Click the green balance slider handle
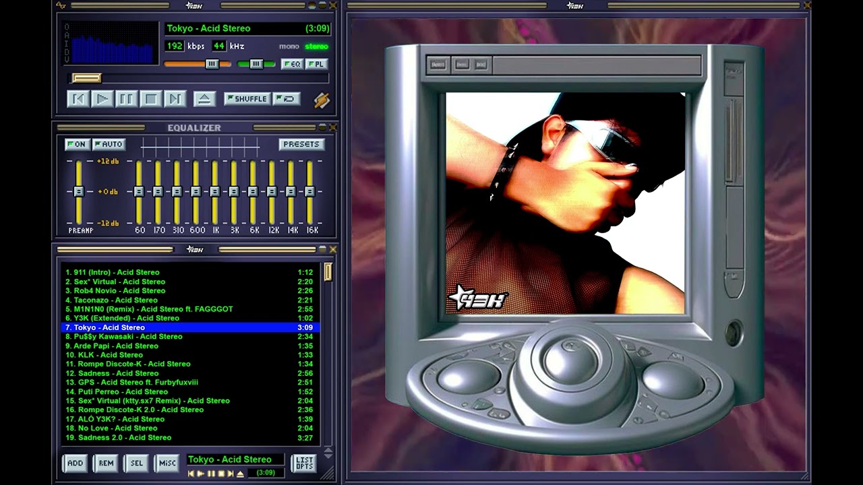Viewport: 863px width, 485px height. click(x=256, y=64)
